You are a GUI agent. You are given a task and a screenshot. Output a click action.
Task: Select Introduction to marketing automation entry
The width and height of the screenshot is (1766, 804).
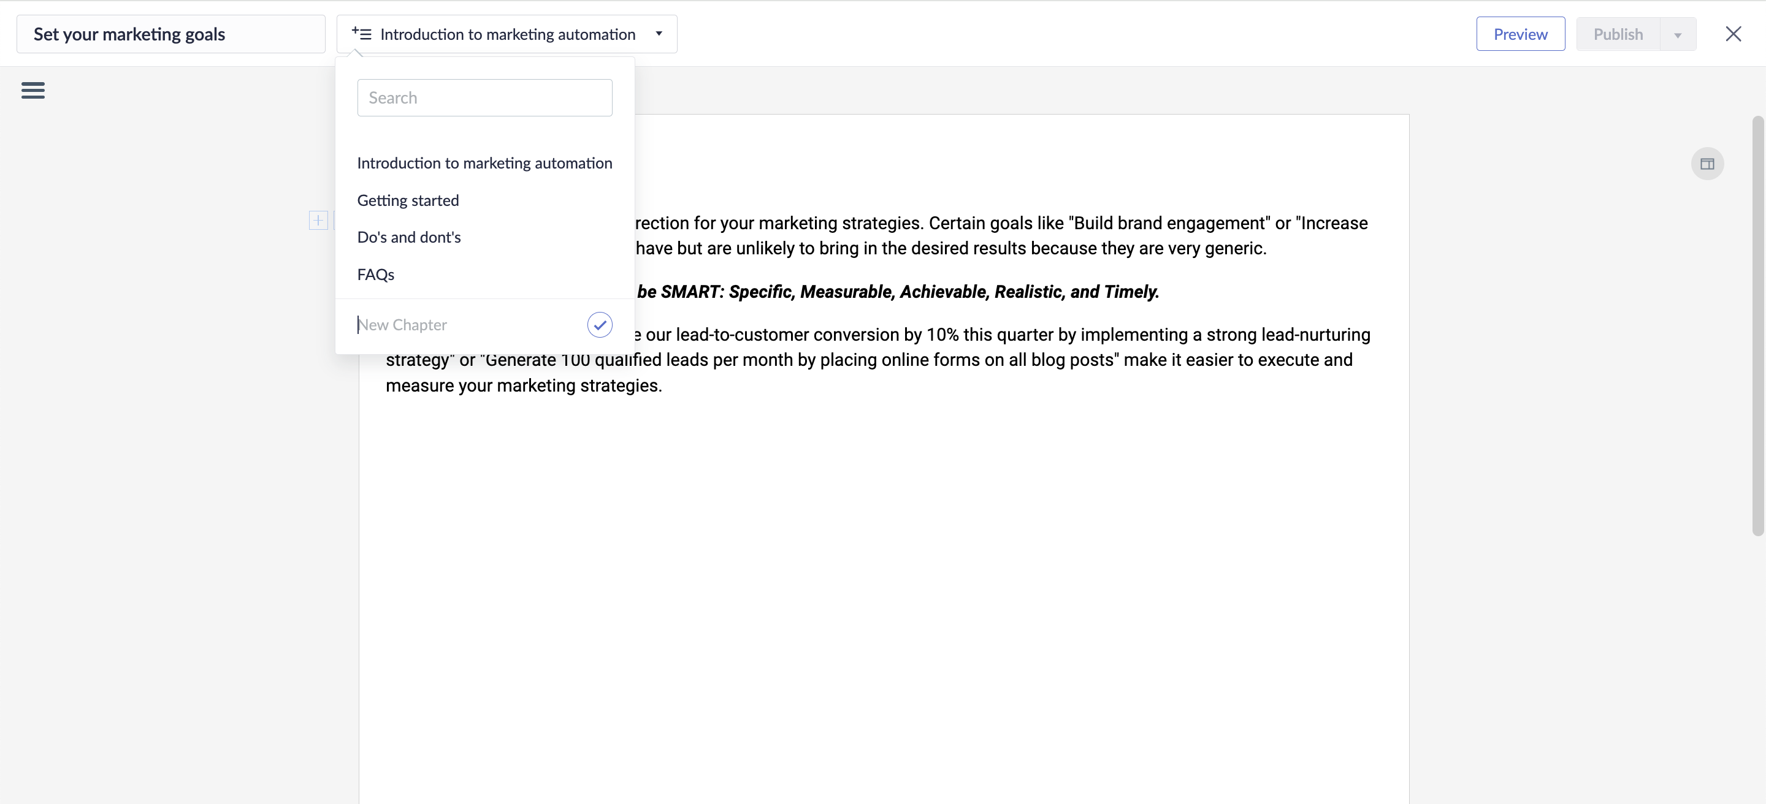[x=484, y=164]
